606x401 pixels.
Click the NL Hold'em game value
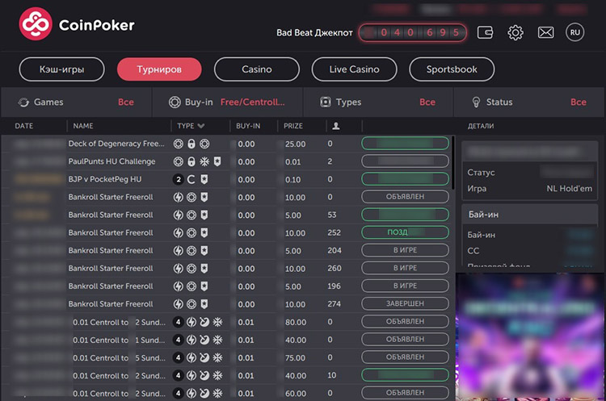point(569,189)
